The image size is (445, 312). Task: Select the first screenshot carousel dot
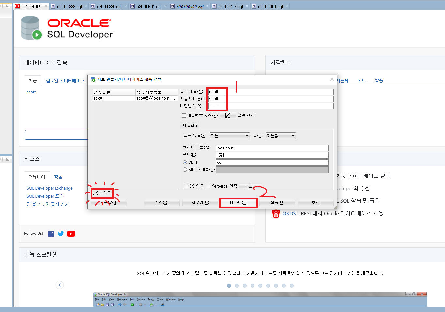coord(229,286)
